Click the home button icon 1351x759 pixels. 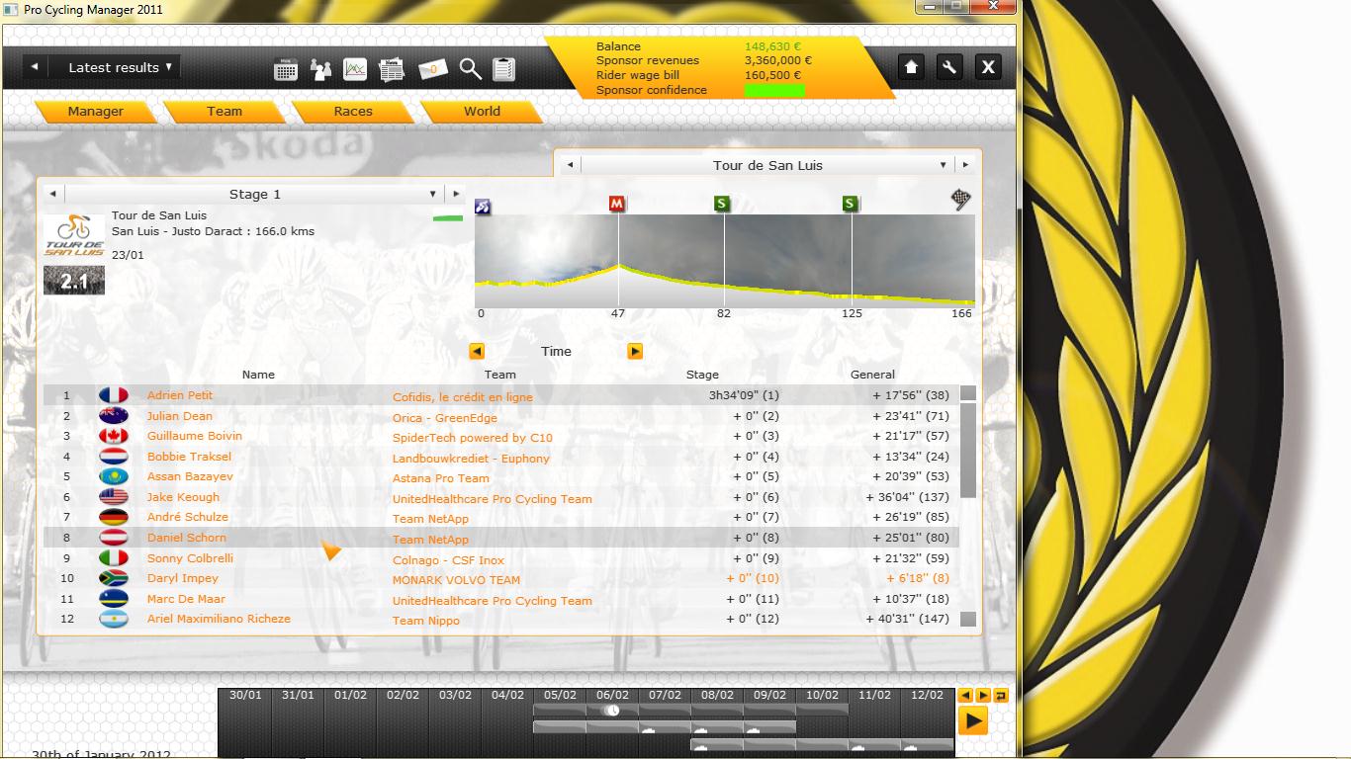point(911,67)
